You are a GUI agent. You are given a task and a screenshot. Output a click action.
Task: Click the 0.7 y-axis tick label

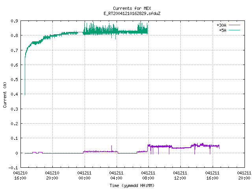pos(14,50)
